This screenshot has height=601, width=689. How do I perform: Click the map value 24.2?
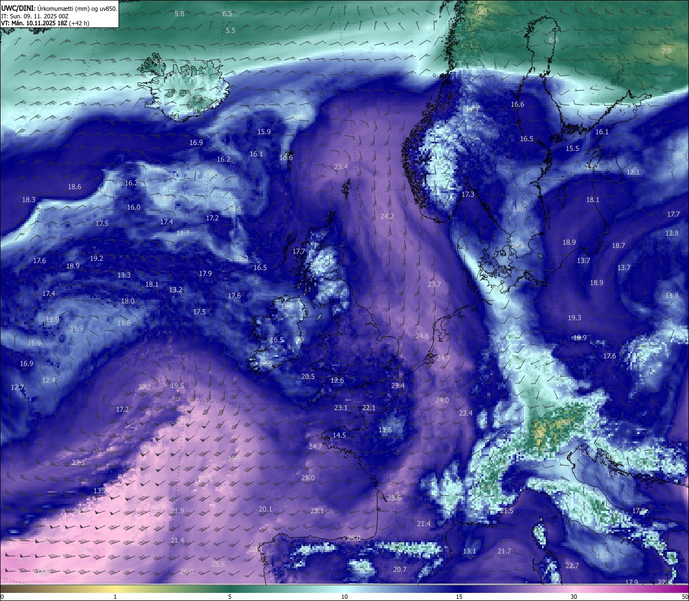pyautogui.click(x=387, y=217)
